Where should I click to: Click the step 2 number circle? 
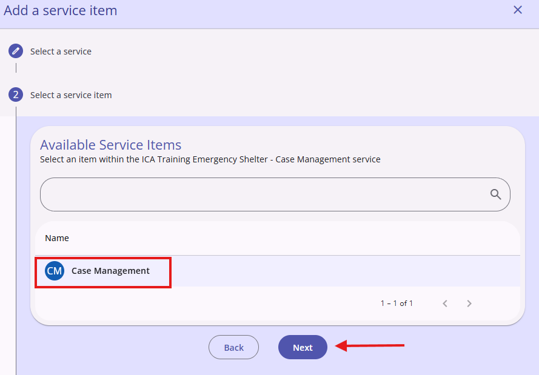click(x=16, y=95)
